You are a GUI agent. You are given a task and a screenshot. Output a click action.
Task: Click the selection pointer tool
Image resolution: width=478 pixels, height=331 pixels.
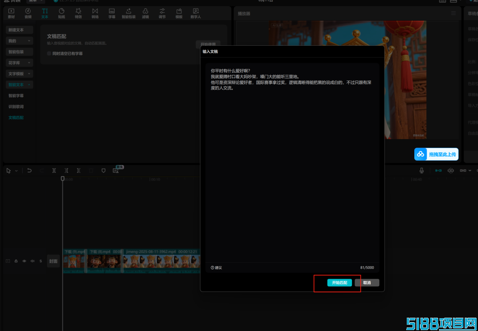[x=8, y=171]
